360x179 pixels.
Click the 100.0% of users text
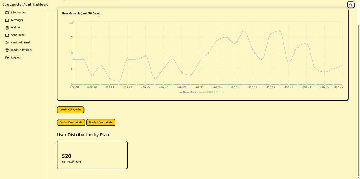tap(71, 162)
